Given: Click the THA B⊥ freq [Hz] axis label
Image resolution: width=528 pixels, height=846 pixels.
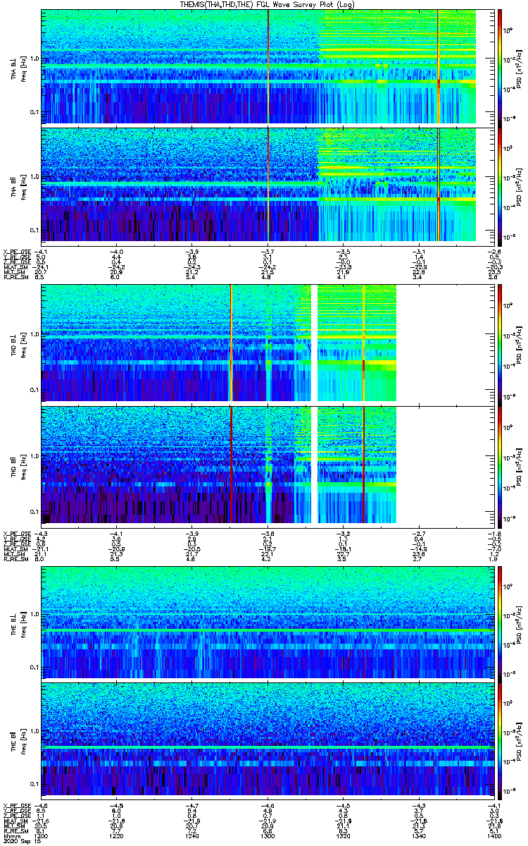Looking at the screenshot, I should click(23, 68).
